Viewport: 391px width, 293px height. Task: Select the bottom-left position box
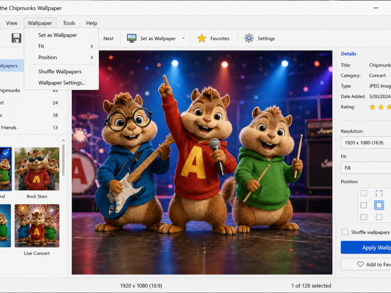[364, 217]
